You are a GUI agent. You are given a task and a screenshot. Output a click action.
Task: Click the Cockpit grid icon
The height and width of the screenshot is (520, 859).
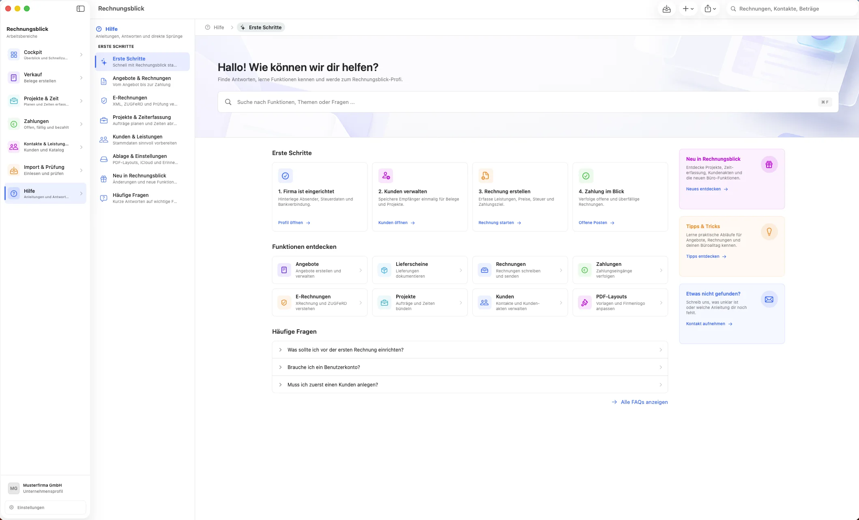(x=14, y=55)
